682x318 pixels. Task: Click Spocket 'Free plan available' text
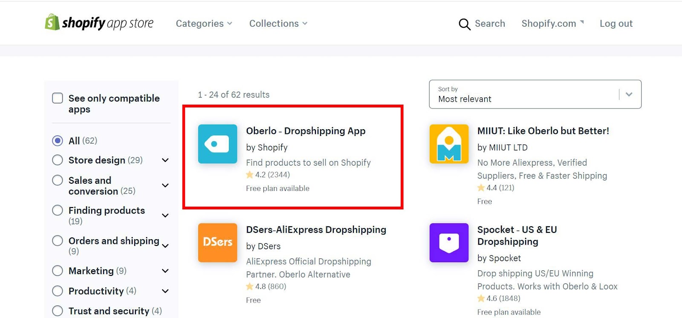[509, 312]
